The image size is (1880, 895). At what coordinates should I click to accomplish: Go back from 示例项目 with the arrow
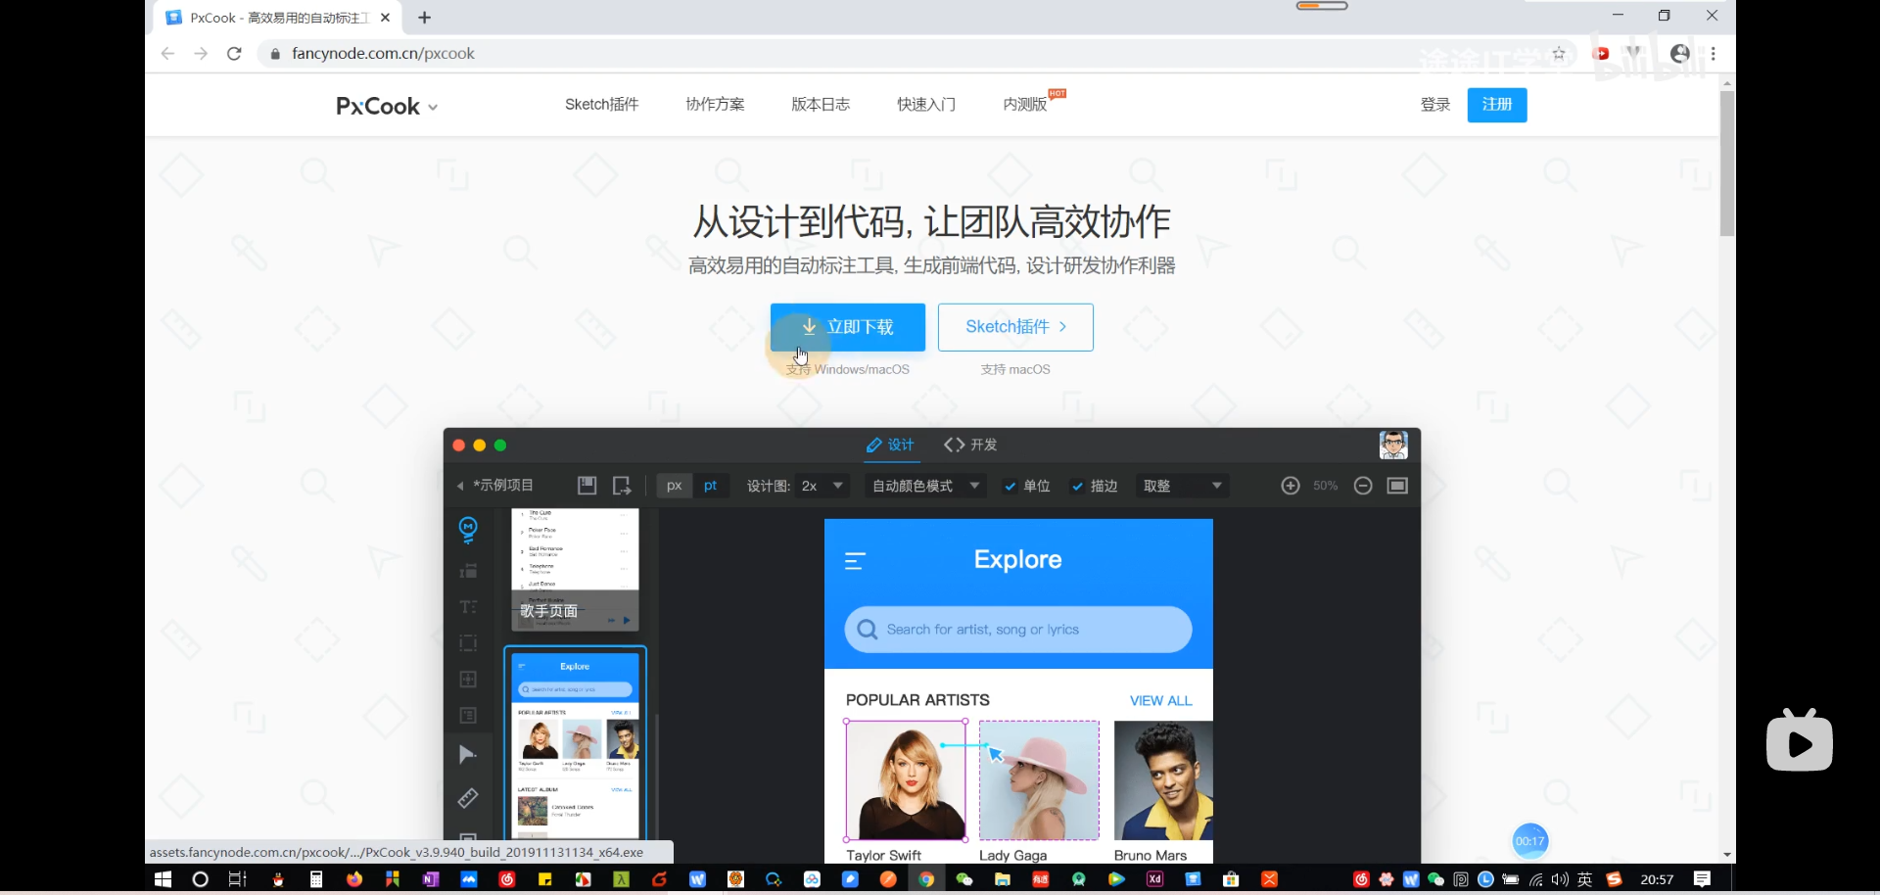pyautogui.click(x=459, y=486)
